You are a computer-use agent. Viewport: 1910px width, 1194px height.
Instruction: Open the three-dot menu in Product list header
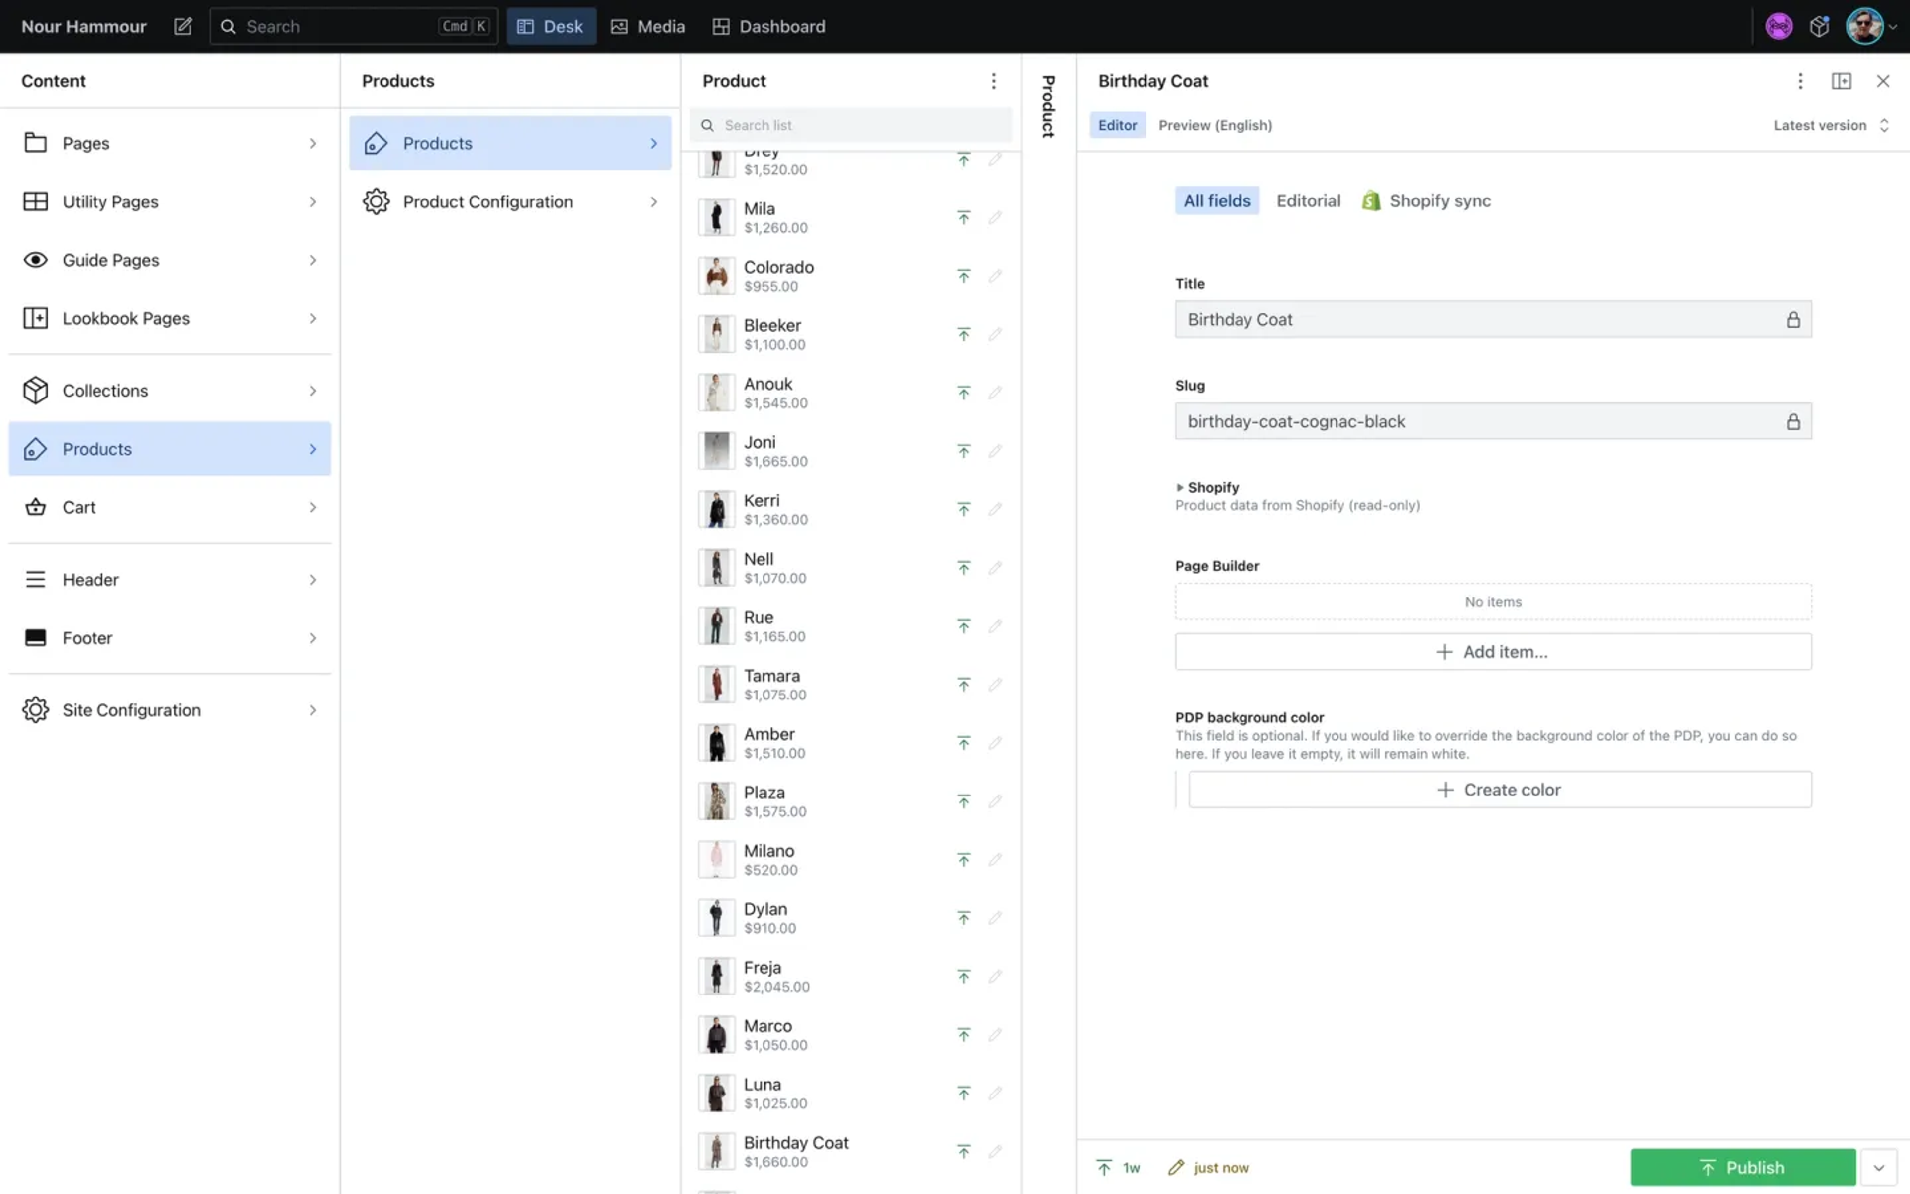pyautogui.click(x=994, y=81)
